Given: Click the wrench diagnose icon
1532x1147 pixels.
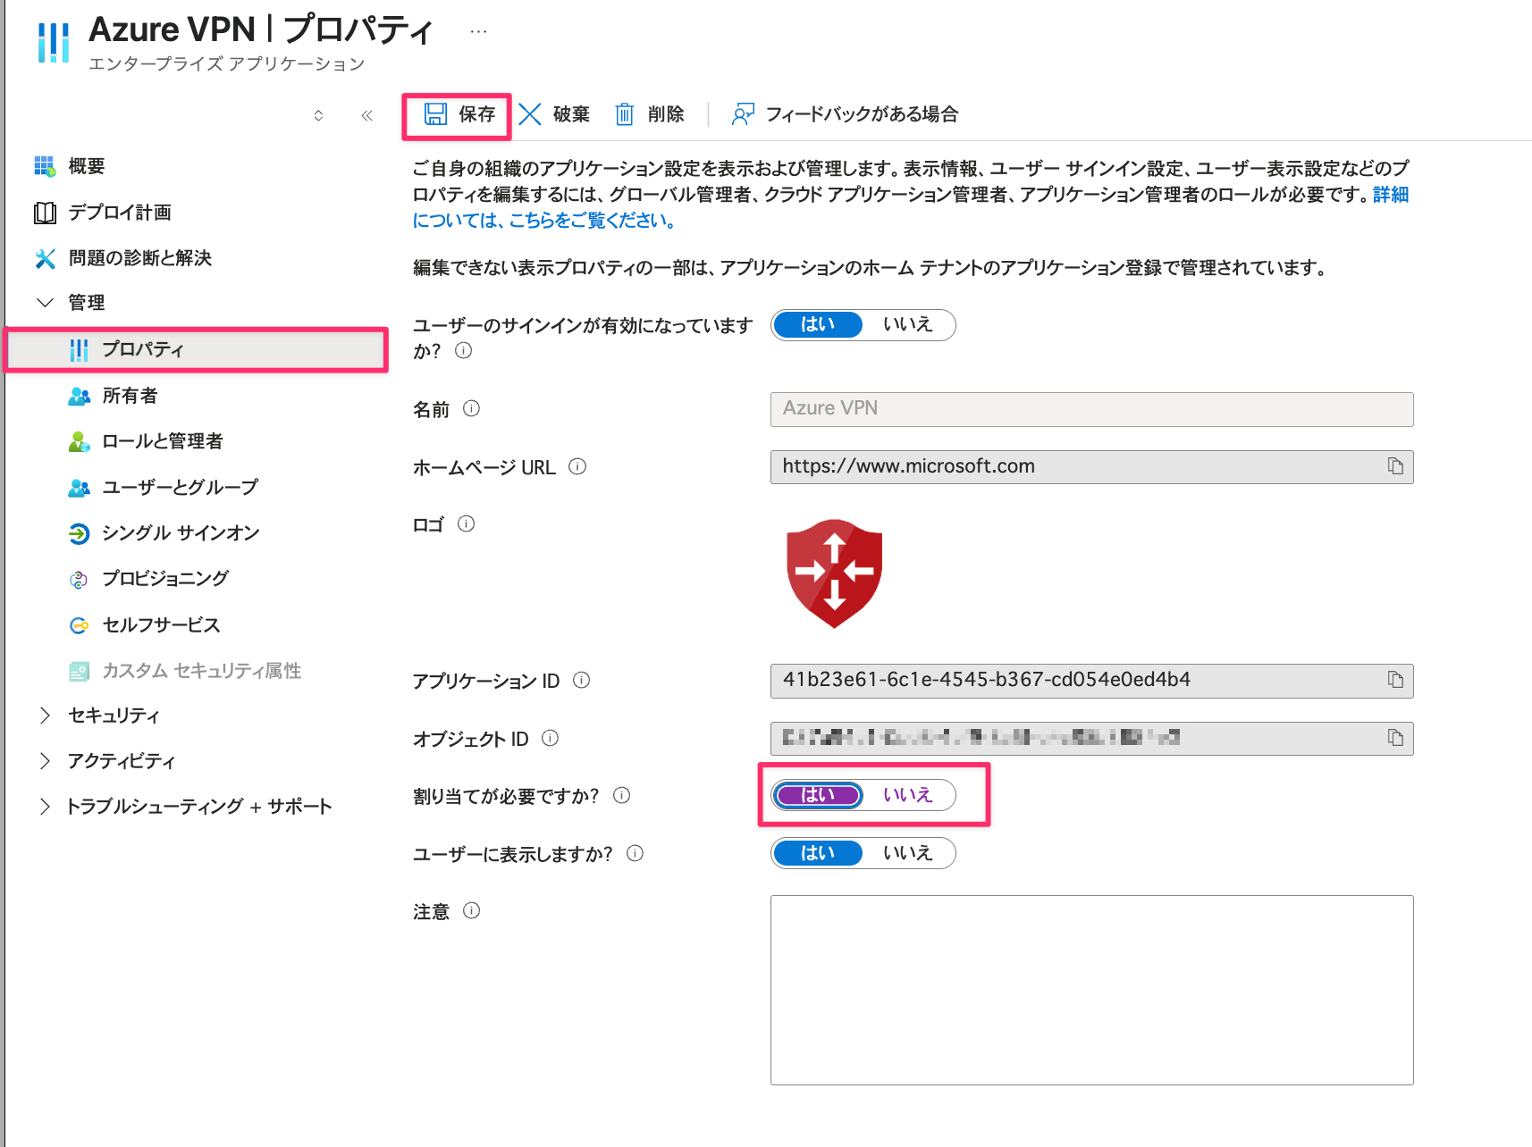Looking at the screenshot, I should [45, 258].
